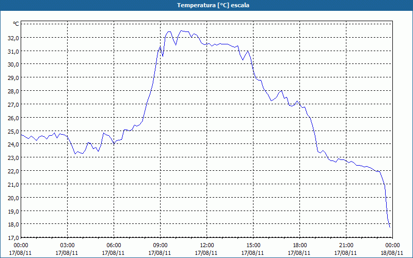Click the 'Temperatura [°C] escala' title bar
The image size is (413, 258).
206,5
